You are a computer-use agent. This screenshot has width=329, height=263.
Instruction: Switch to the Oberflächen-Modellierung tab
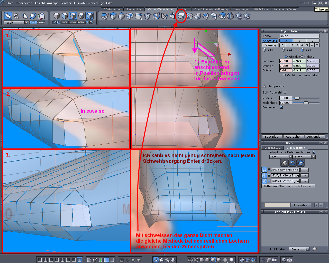(211, 10)
